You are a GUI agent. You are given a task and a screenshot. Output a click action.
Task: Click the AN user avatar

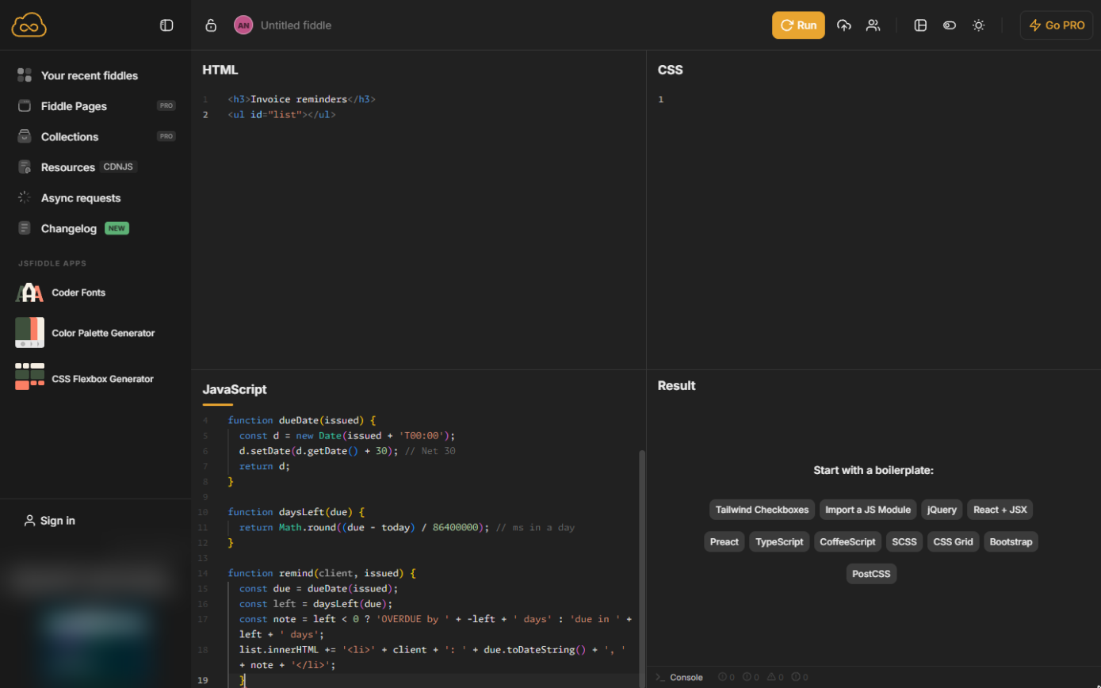pos(243,25)
